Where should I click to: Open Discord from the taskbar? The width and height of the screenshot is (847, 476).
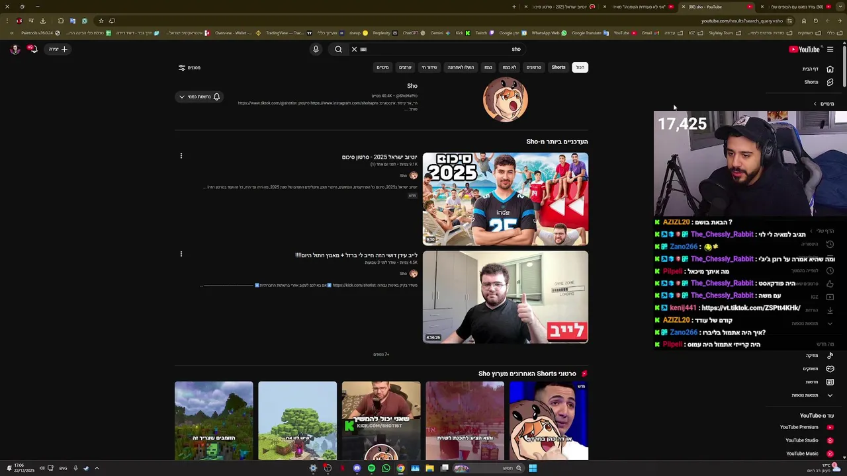(357, 468)
